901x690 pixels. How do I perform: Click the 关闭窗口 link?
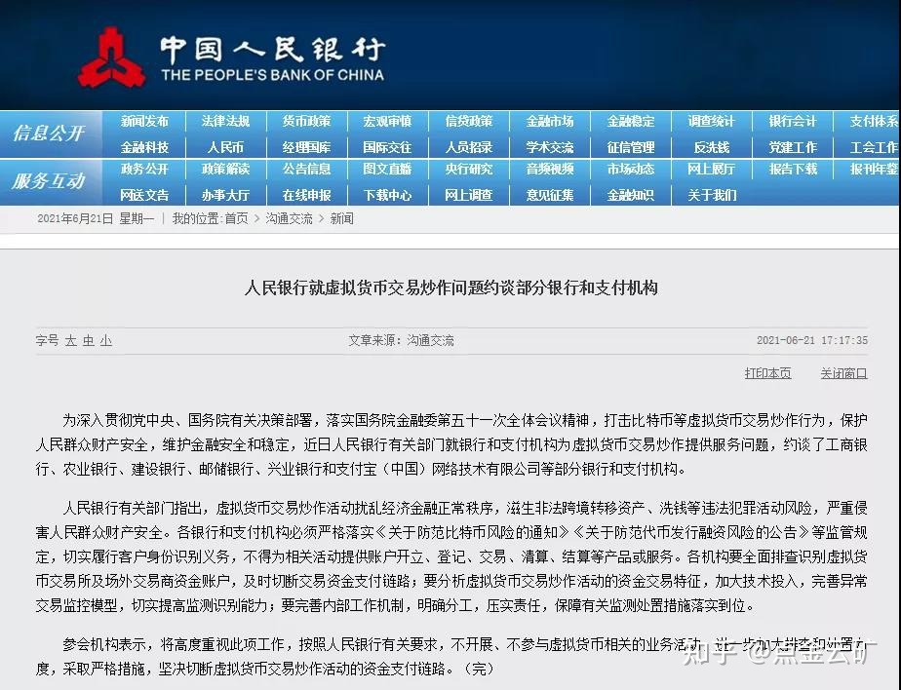(x=843, y=373)
